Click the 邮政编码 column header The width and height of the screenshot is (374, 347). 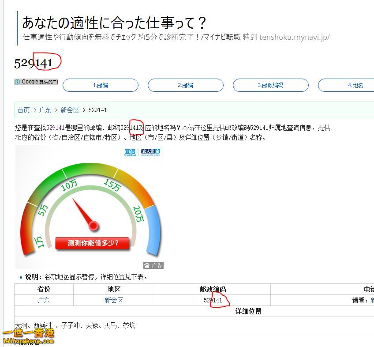pos(213,289)
